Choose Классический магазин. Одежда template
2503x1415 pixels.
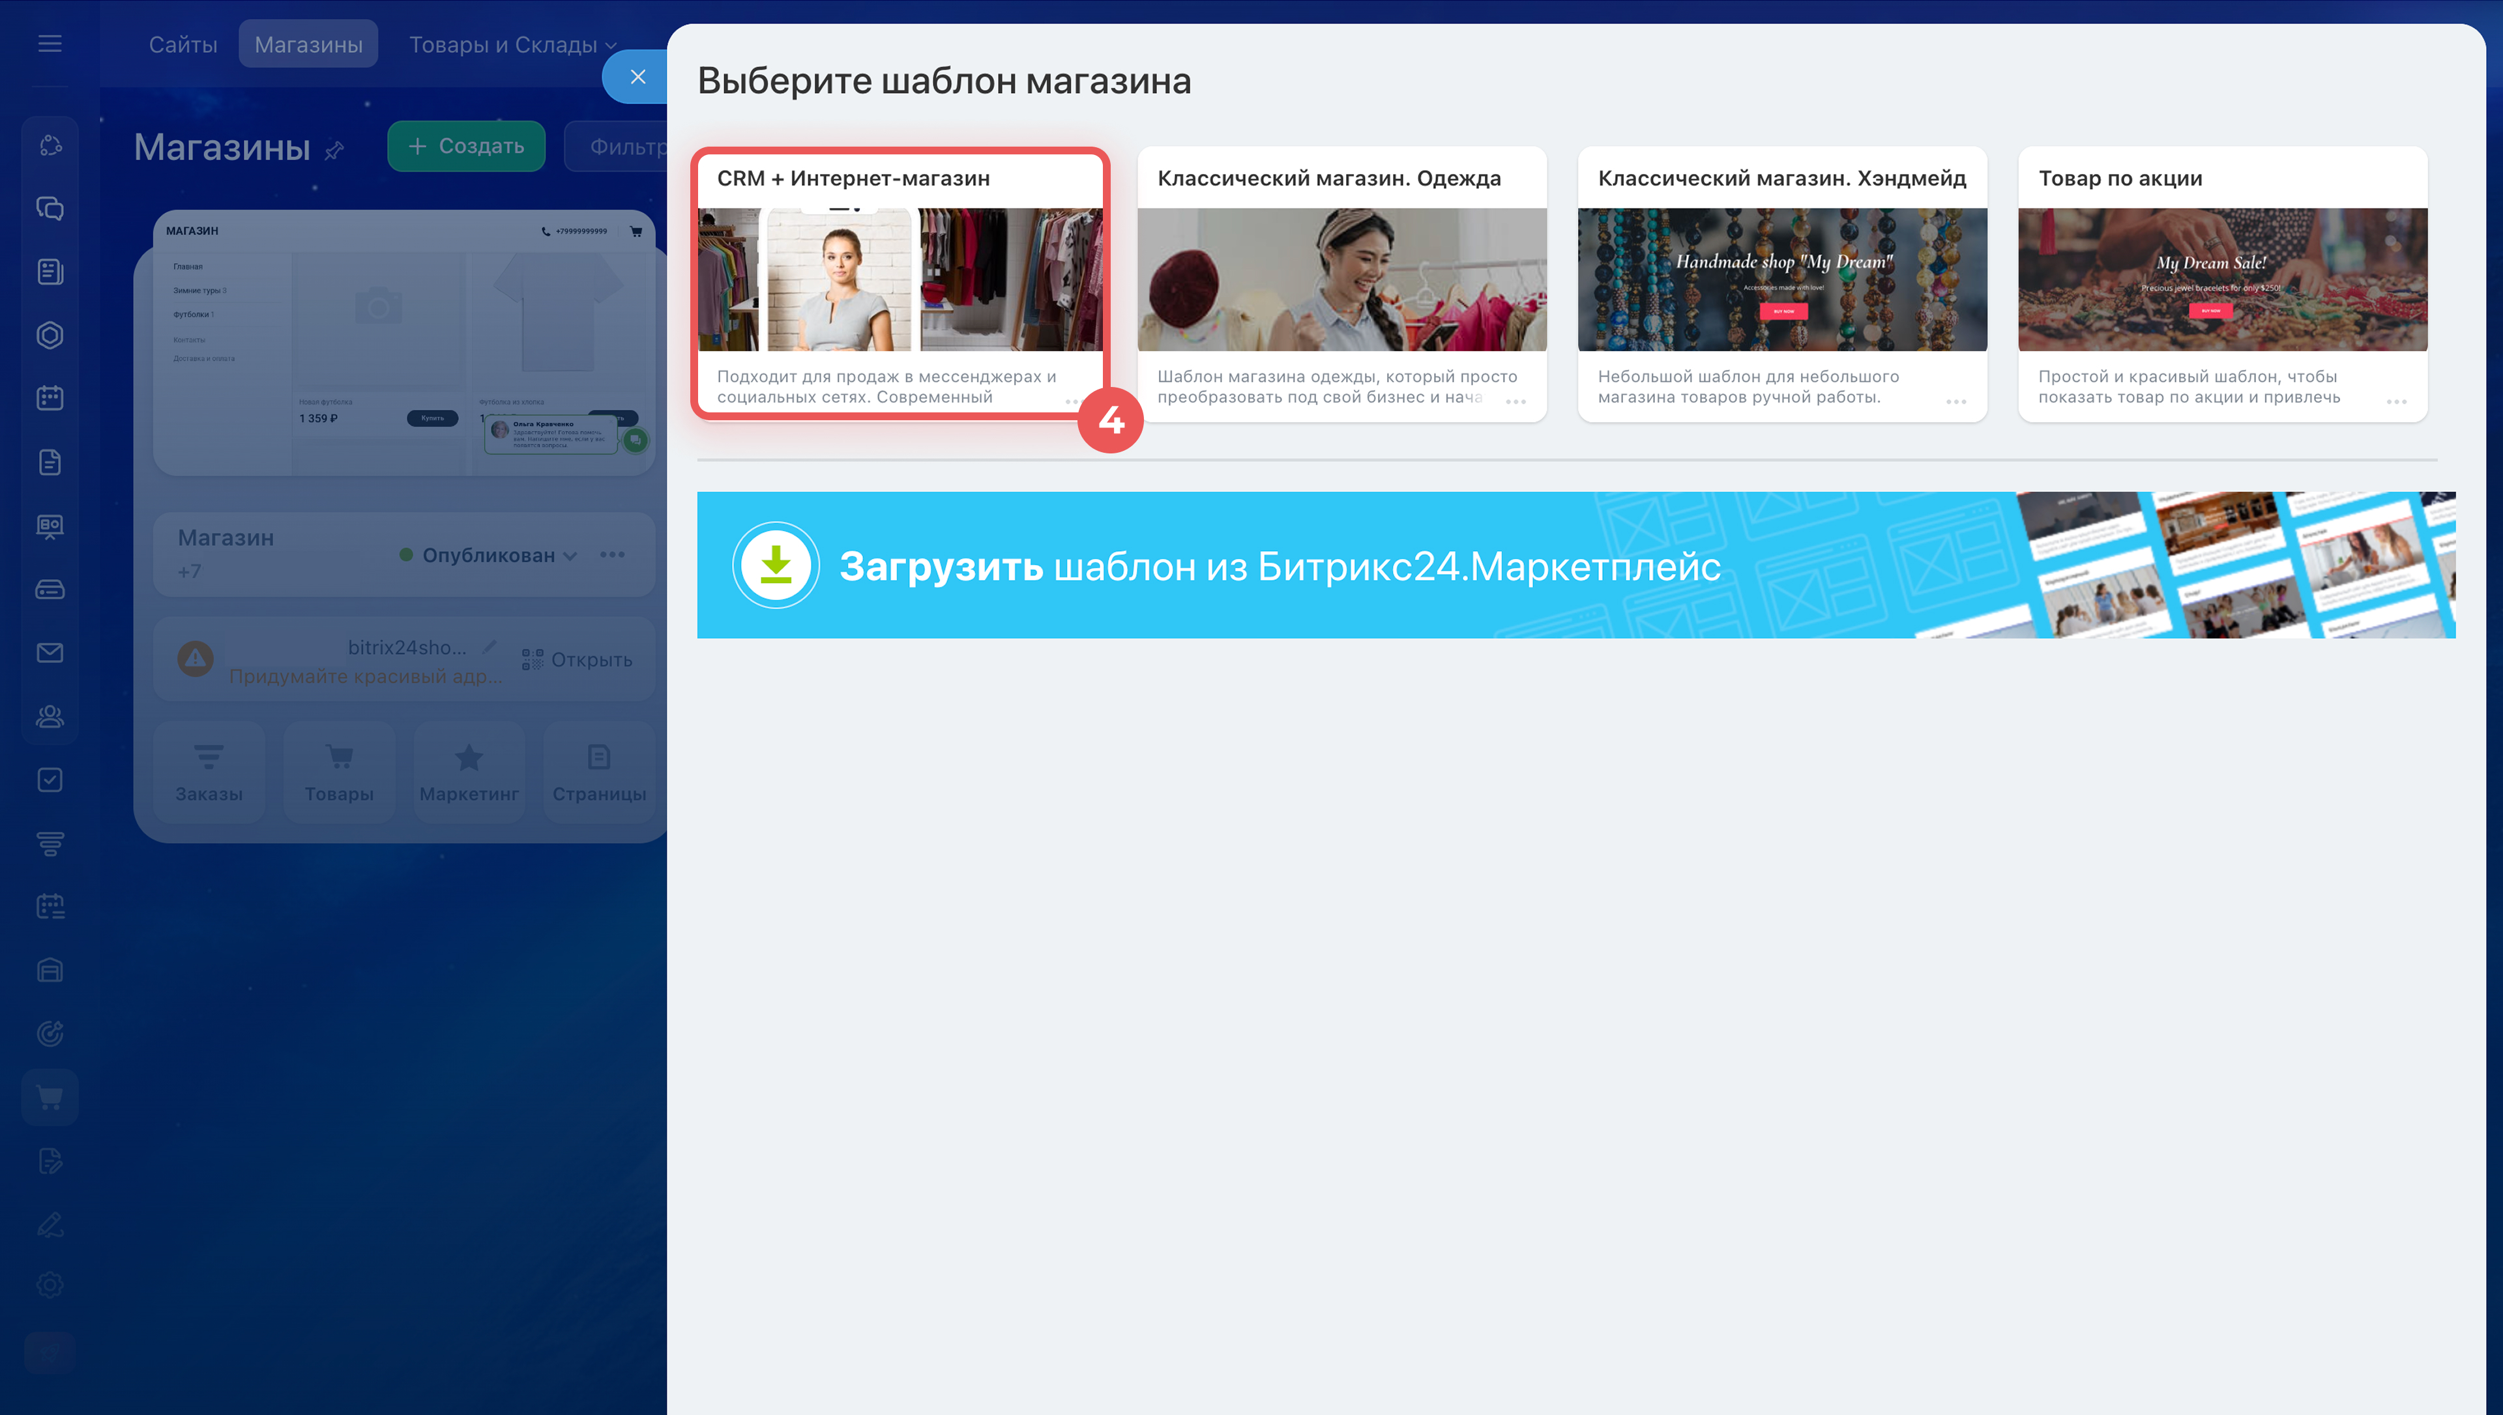pyautogui.click(x=1341, y=282)
